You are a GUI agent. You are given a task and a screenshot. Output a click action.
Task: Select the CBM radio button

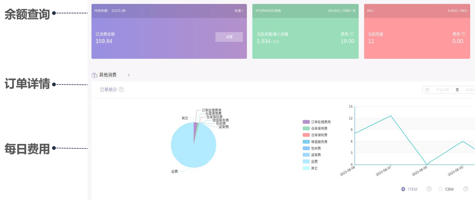click(440, 189)
